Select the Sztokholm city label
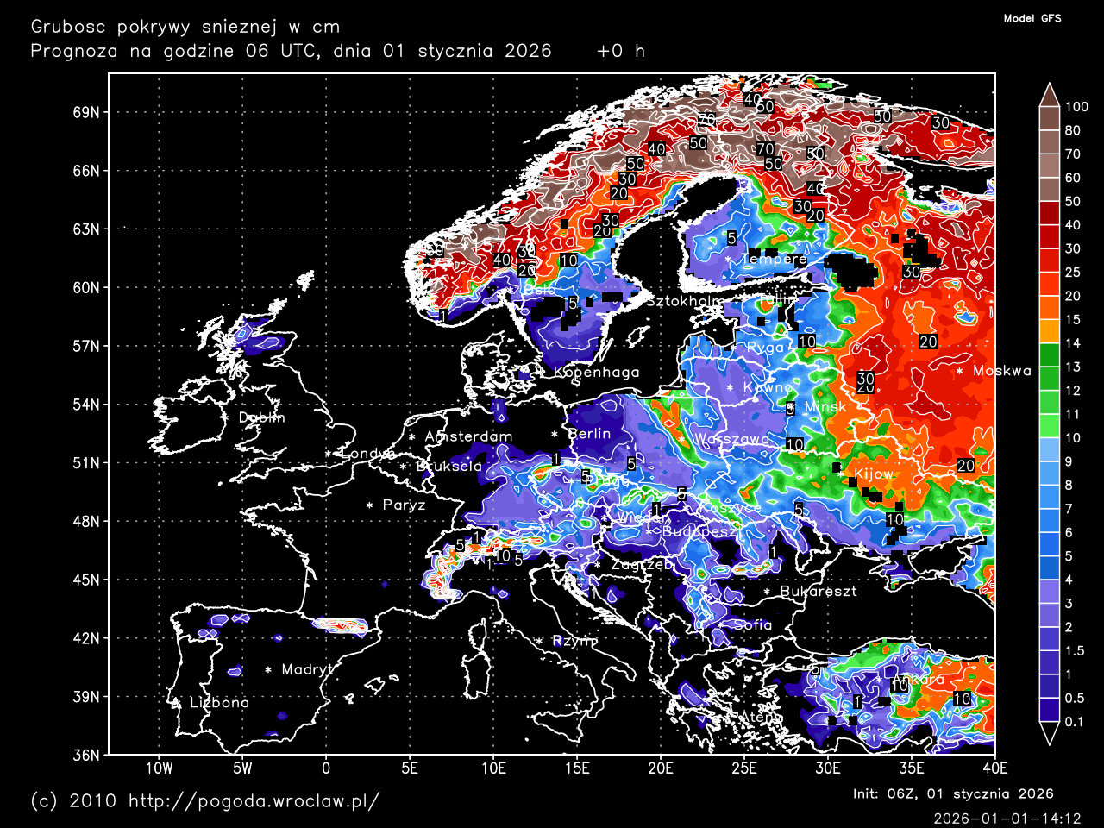Screen dimensions: 1104x828 point(686,301)
